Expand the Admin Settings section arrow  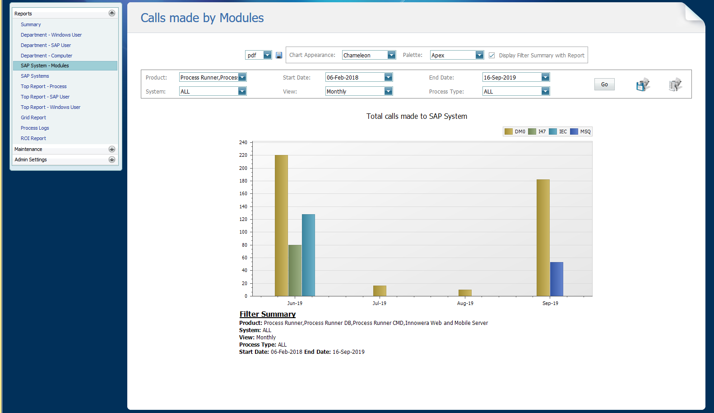[112, 160]
